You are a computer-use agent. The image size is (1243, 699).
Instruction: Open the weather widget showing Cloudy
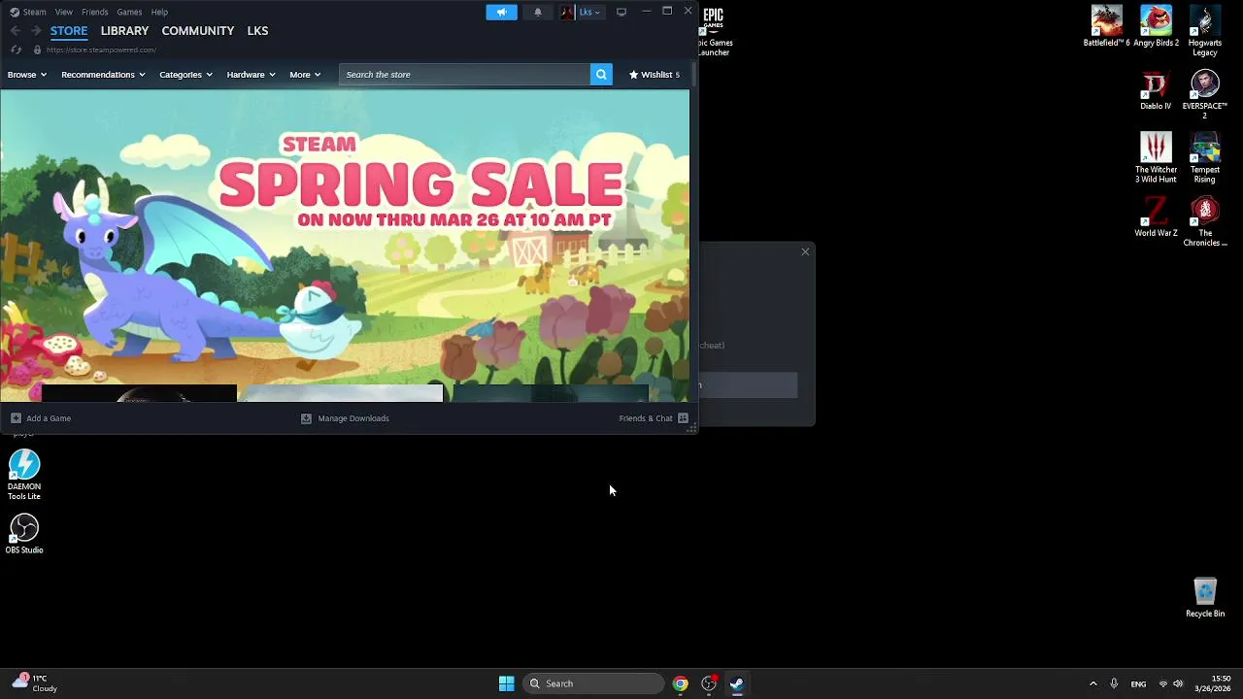(35, 683)
